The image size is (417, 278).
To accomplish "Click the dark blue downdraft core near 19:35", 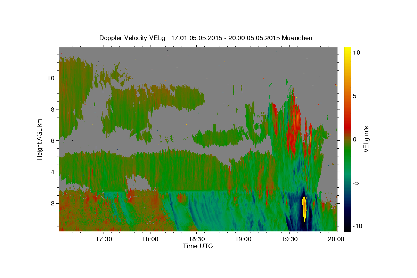I will [x=295, y=212].
